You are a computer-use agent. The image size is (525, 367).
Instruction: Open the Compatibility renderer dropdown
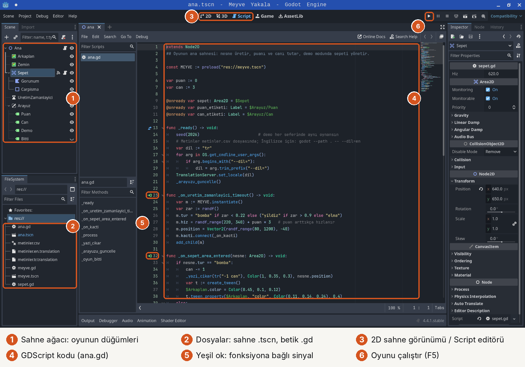pyautogui.click(x=506, y=16)
